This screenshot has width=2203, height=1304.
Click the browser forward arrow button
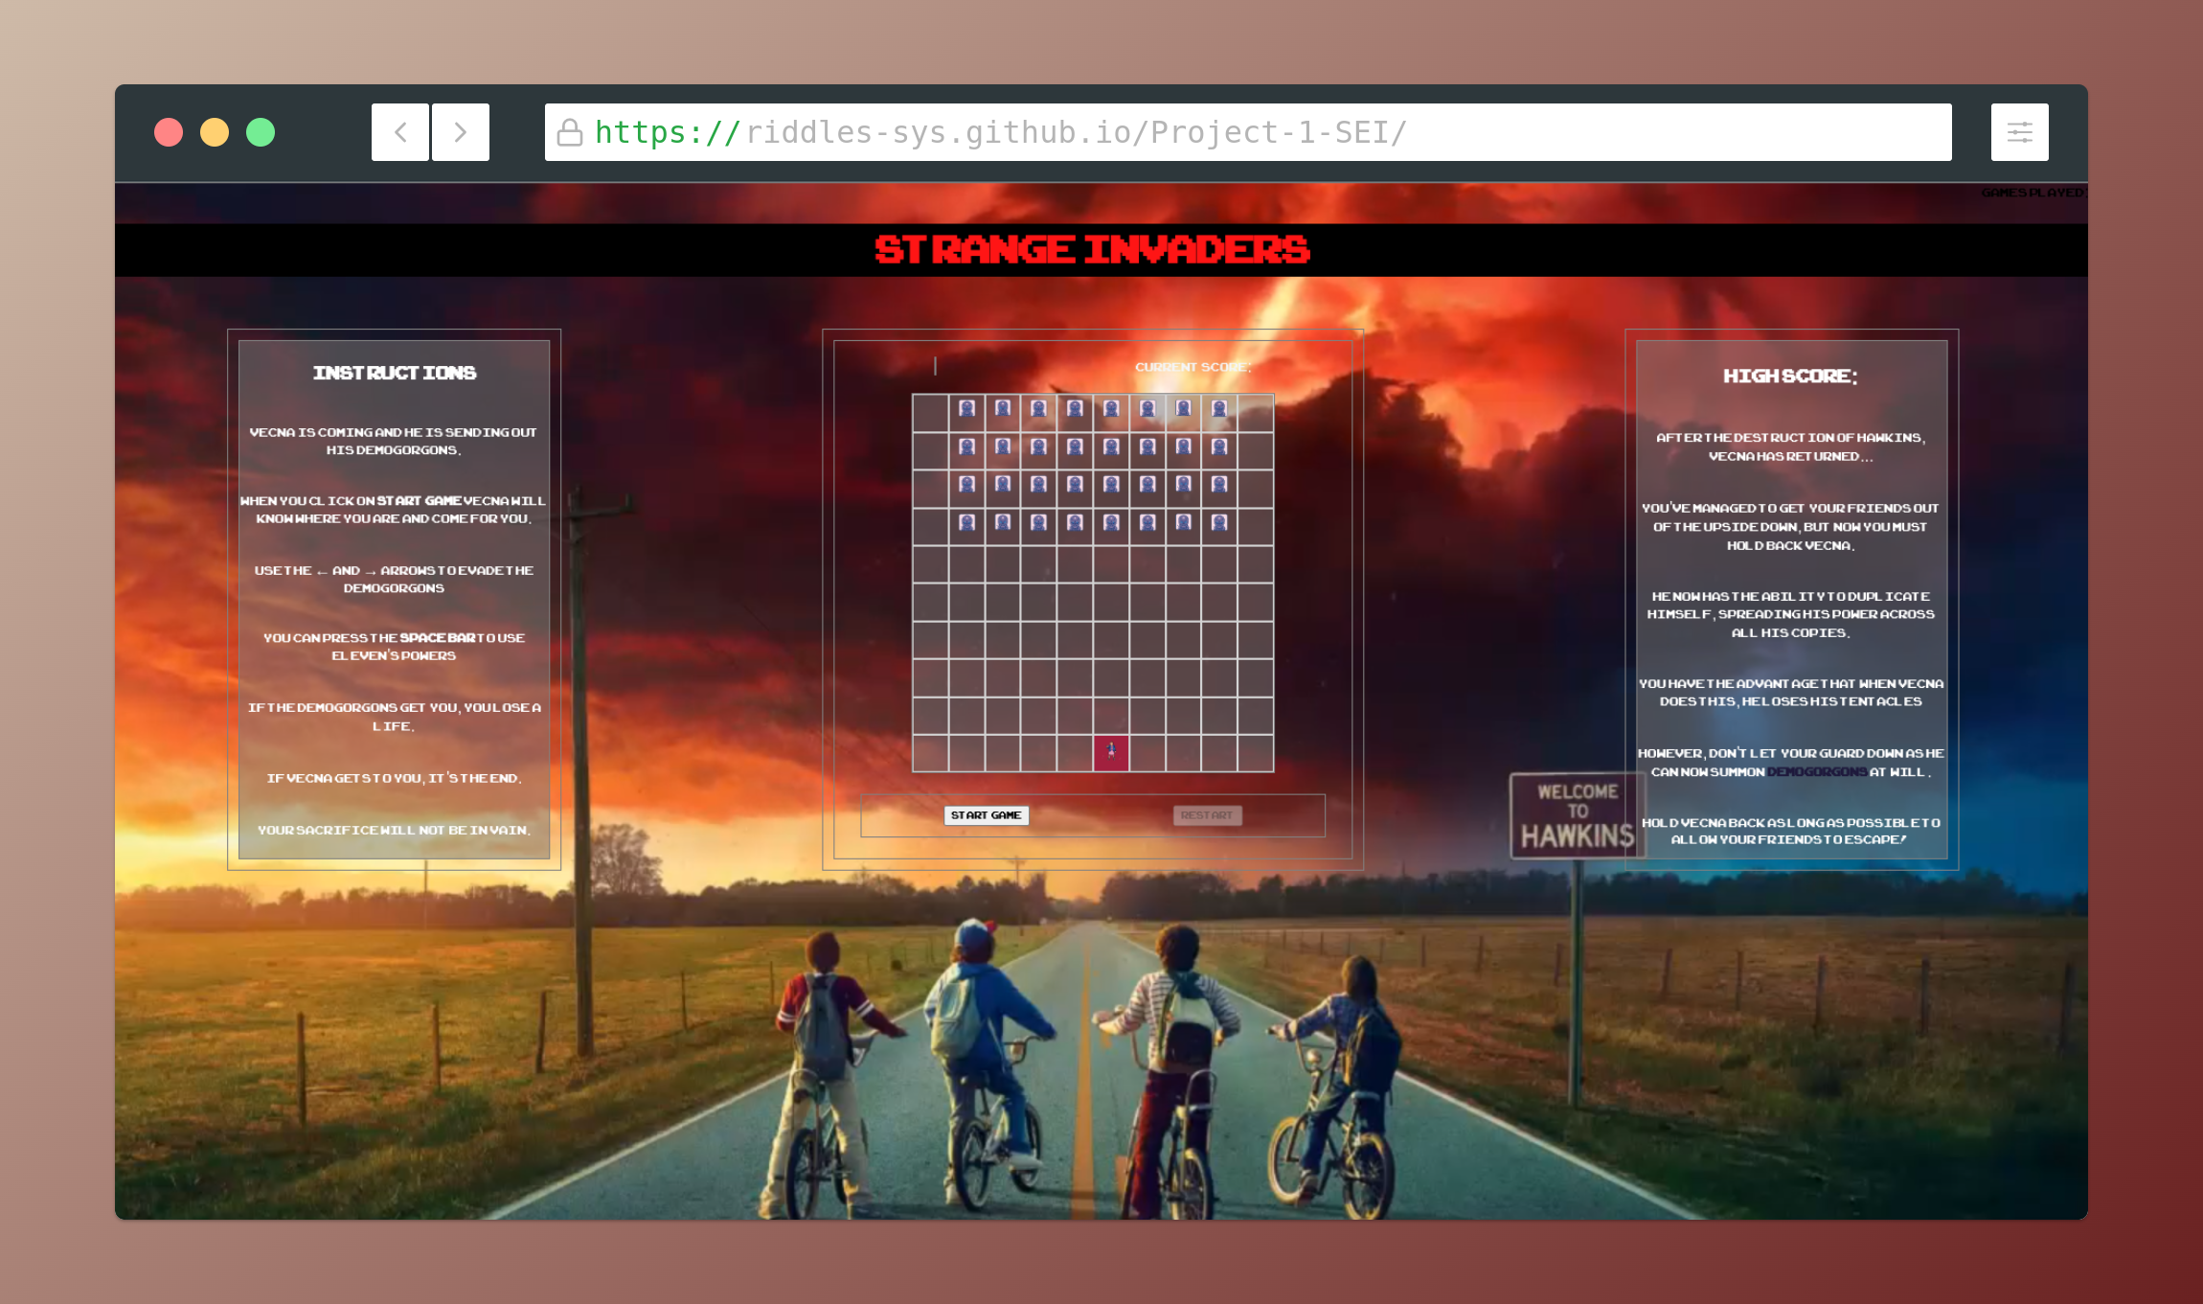pyautogui.click(x=461, y=132)
